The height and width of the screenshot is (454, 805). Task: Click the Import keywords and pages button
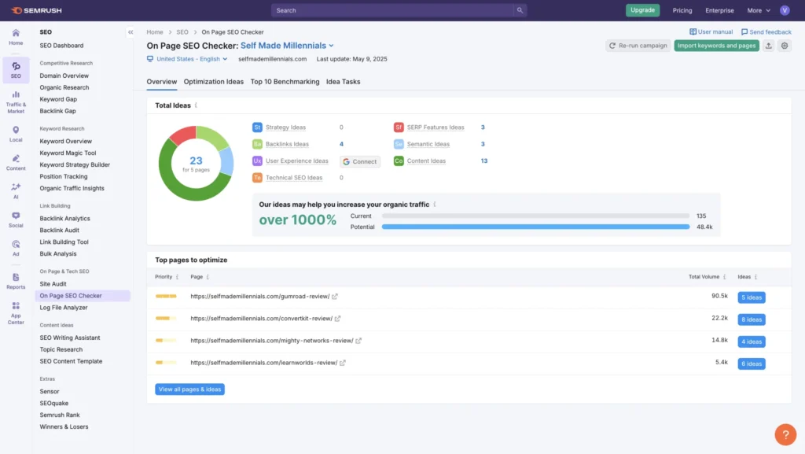tap(715, 46)
